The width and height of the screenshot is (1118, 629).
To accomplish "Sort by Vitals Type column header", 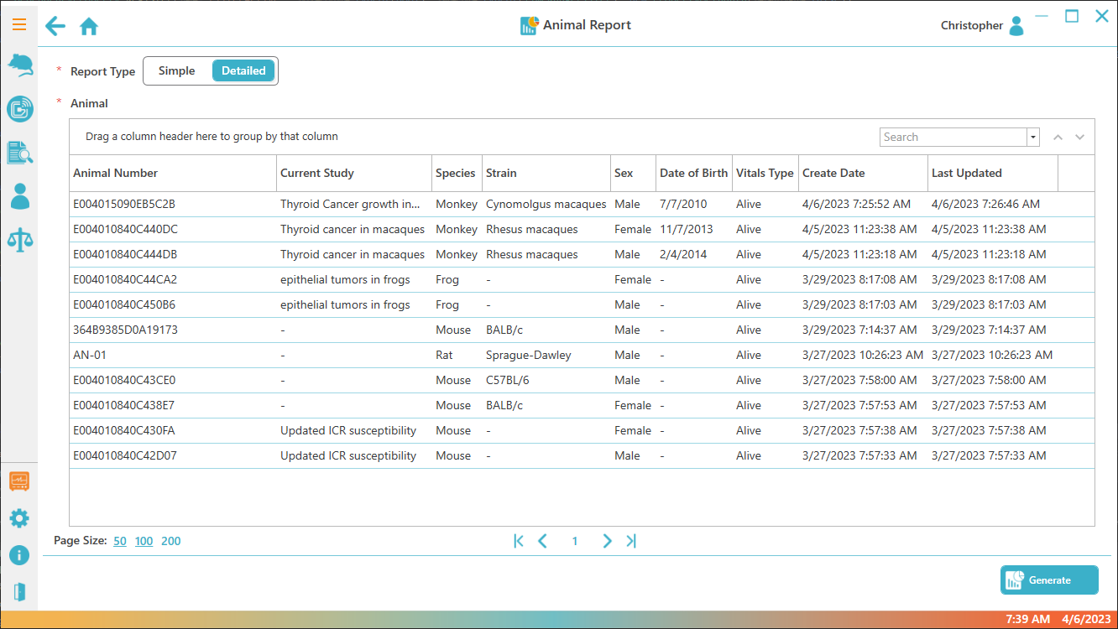I will pos(765,174).
